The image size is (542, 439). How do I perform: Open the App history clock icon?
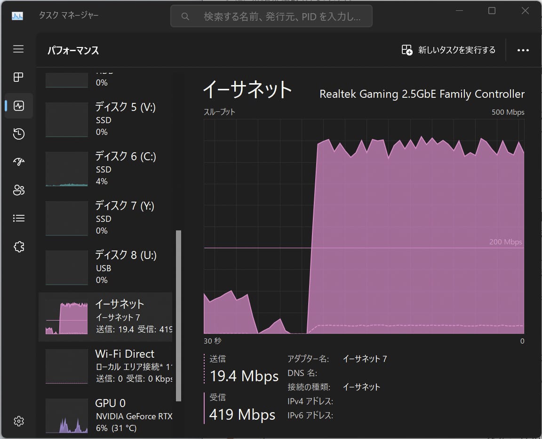19,133
